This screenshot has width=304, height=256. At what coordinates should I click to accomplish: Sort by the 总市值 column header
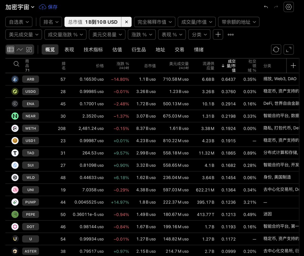pyautogui.click(x=150, y=66)
